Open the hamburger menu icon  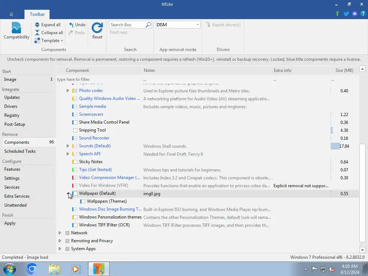point(11,14)
